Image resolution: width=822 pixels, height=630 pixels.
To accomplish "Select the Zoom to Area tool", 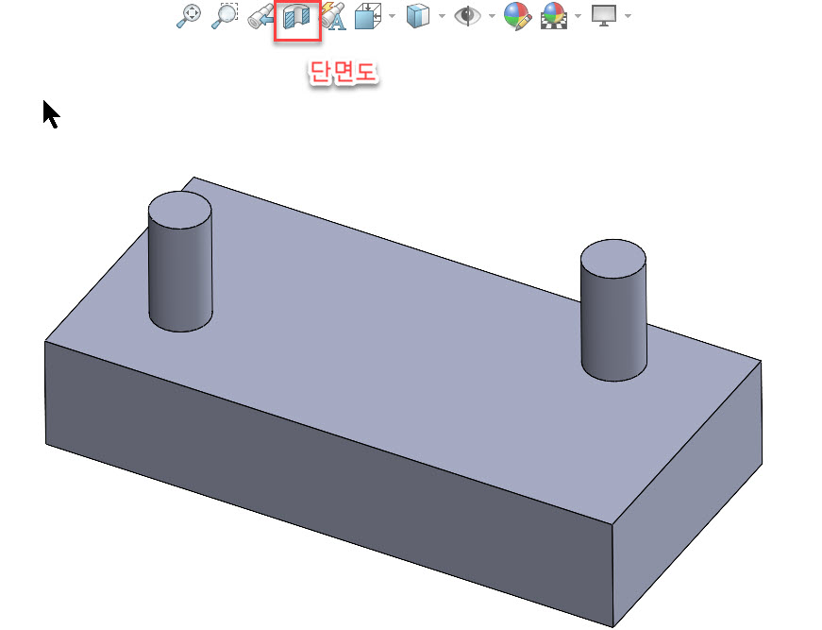I will pyautogui.click(x=225, y=16).
